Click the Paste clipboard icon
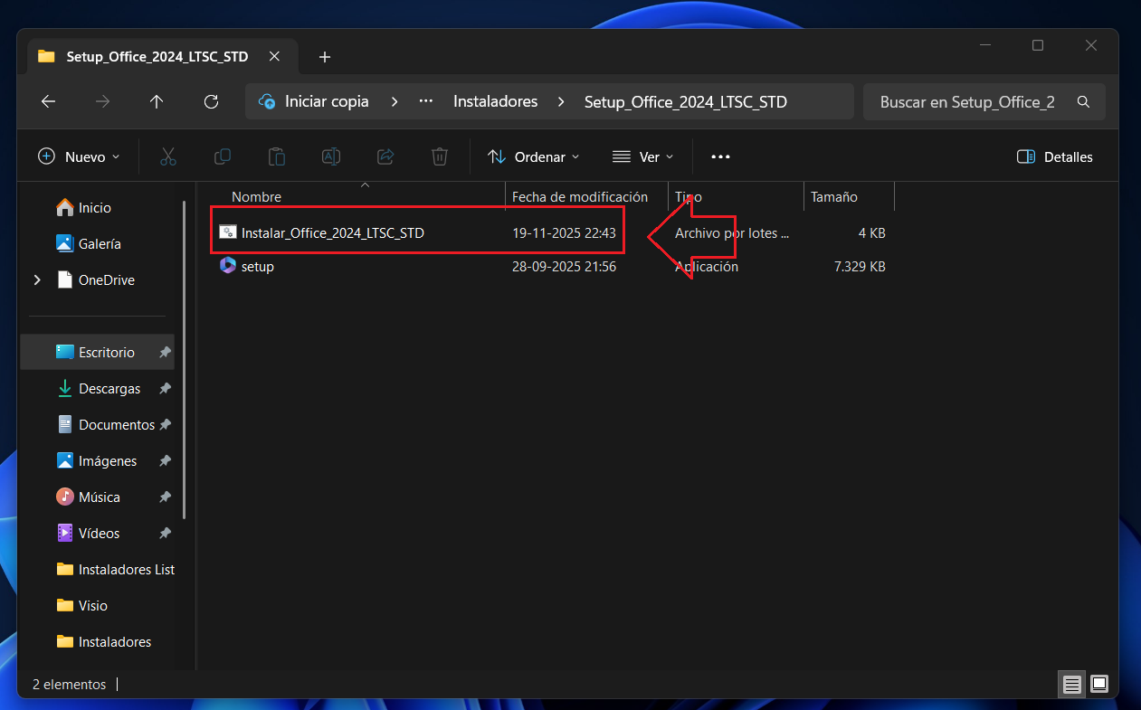The height and width of the screenshot is (710, 1141). tap(276, 156)
